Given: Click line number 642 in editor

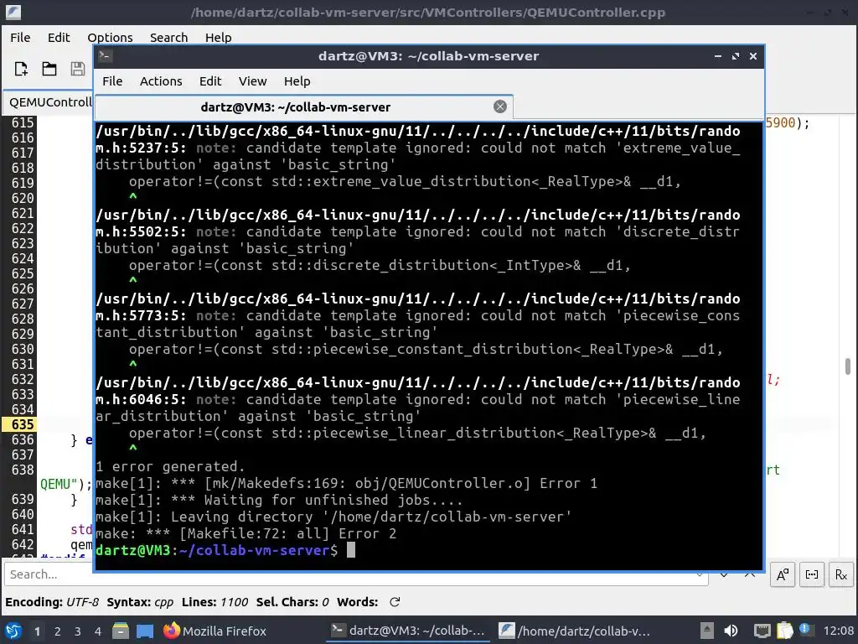Looking at the screenshot, I should click(23, 544).
